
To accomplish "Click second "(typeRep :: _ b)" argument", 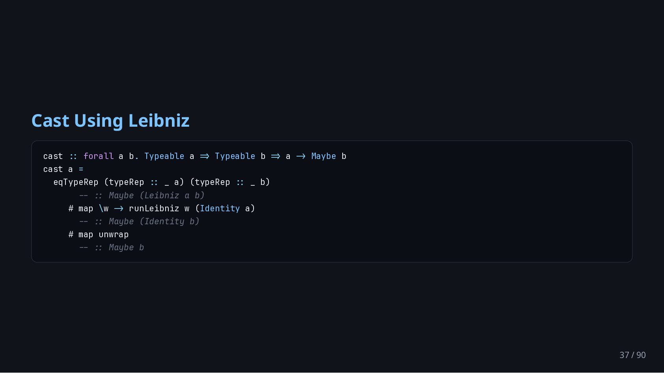I will point(230,182).
